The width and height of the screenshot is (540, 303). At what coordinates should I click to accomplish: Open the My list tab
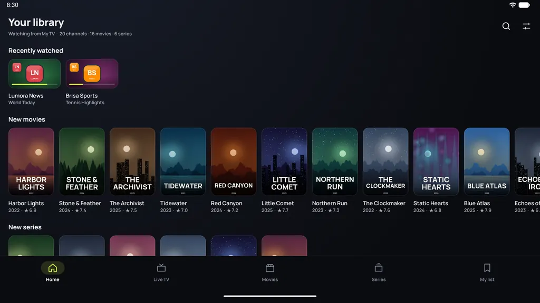tap(487, 273)
